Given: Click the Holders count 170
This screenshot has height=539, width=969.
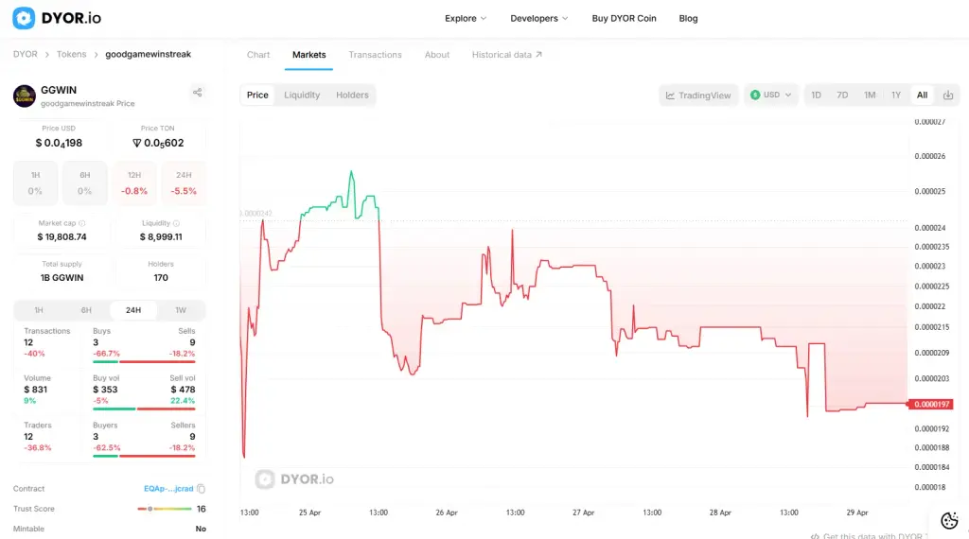Looking at the screenshot, I should (161, 278).
